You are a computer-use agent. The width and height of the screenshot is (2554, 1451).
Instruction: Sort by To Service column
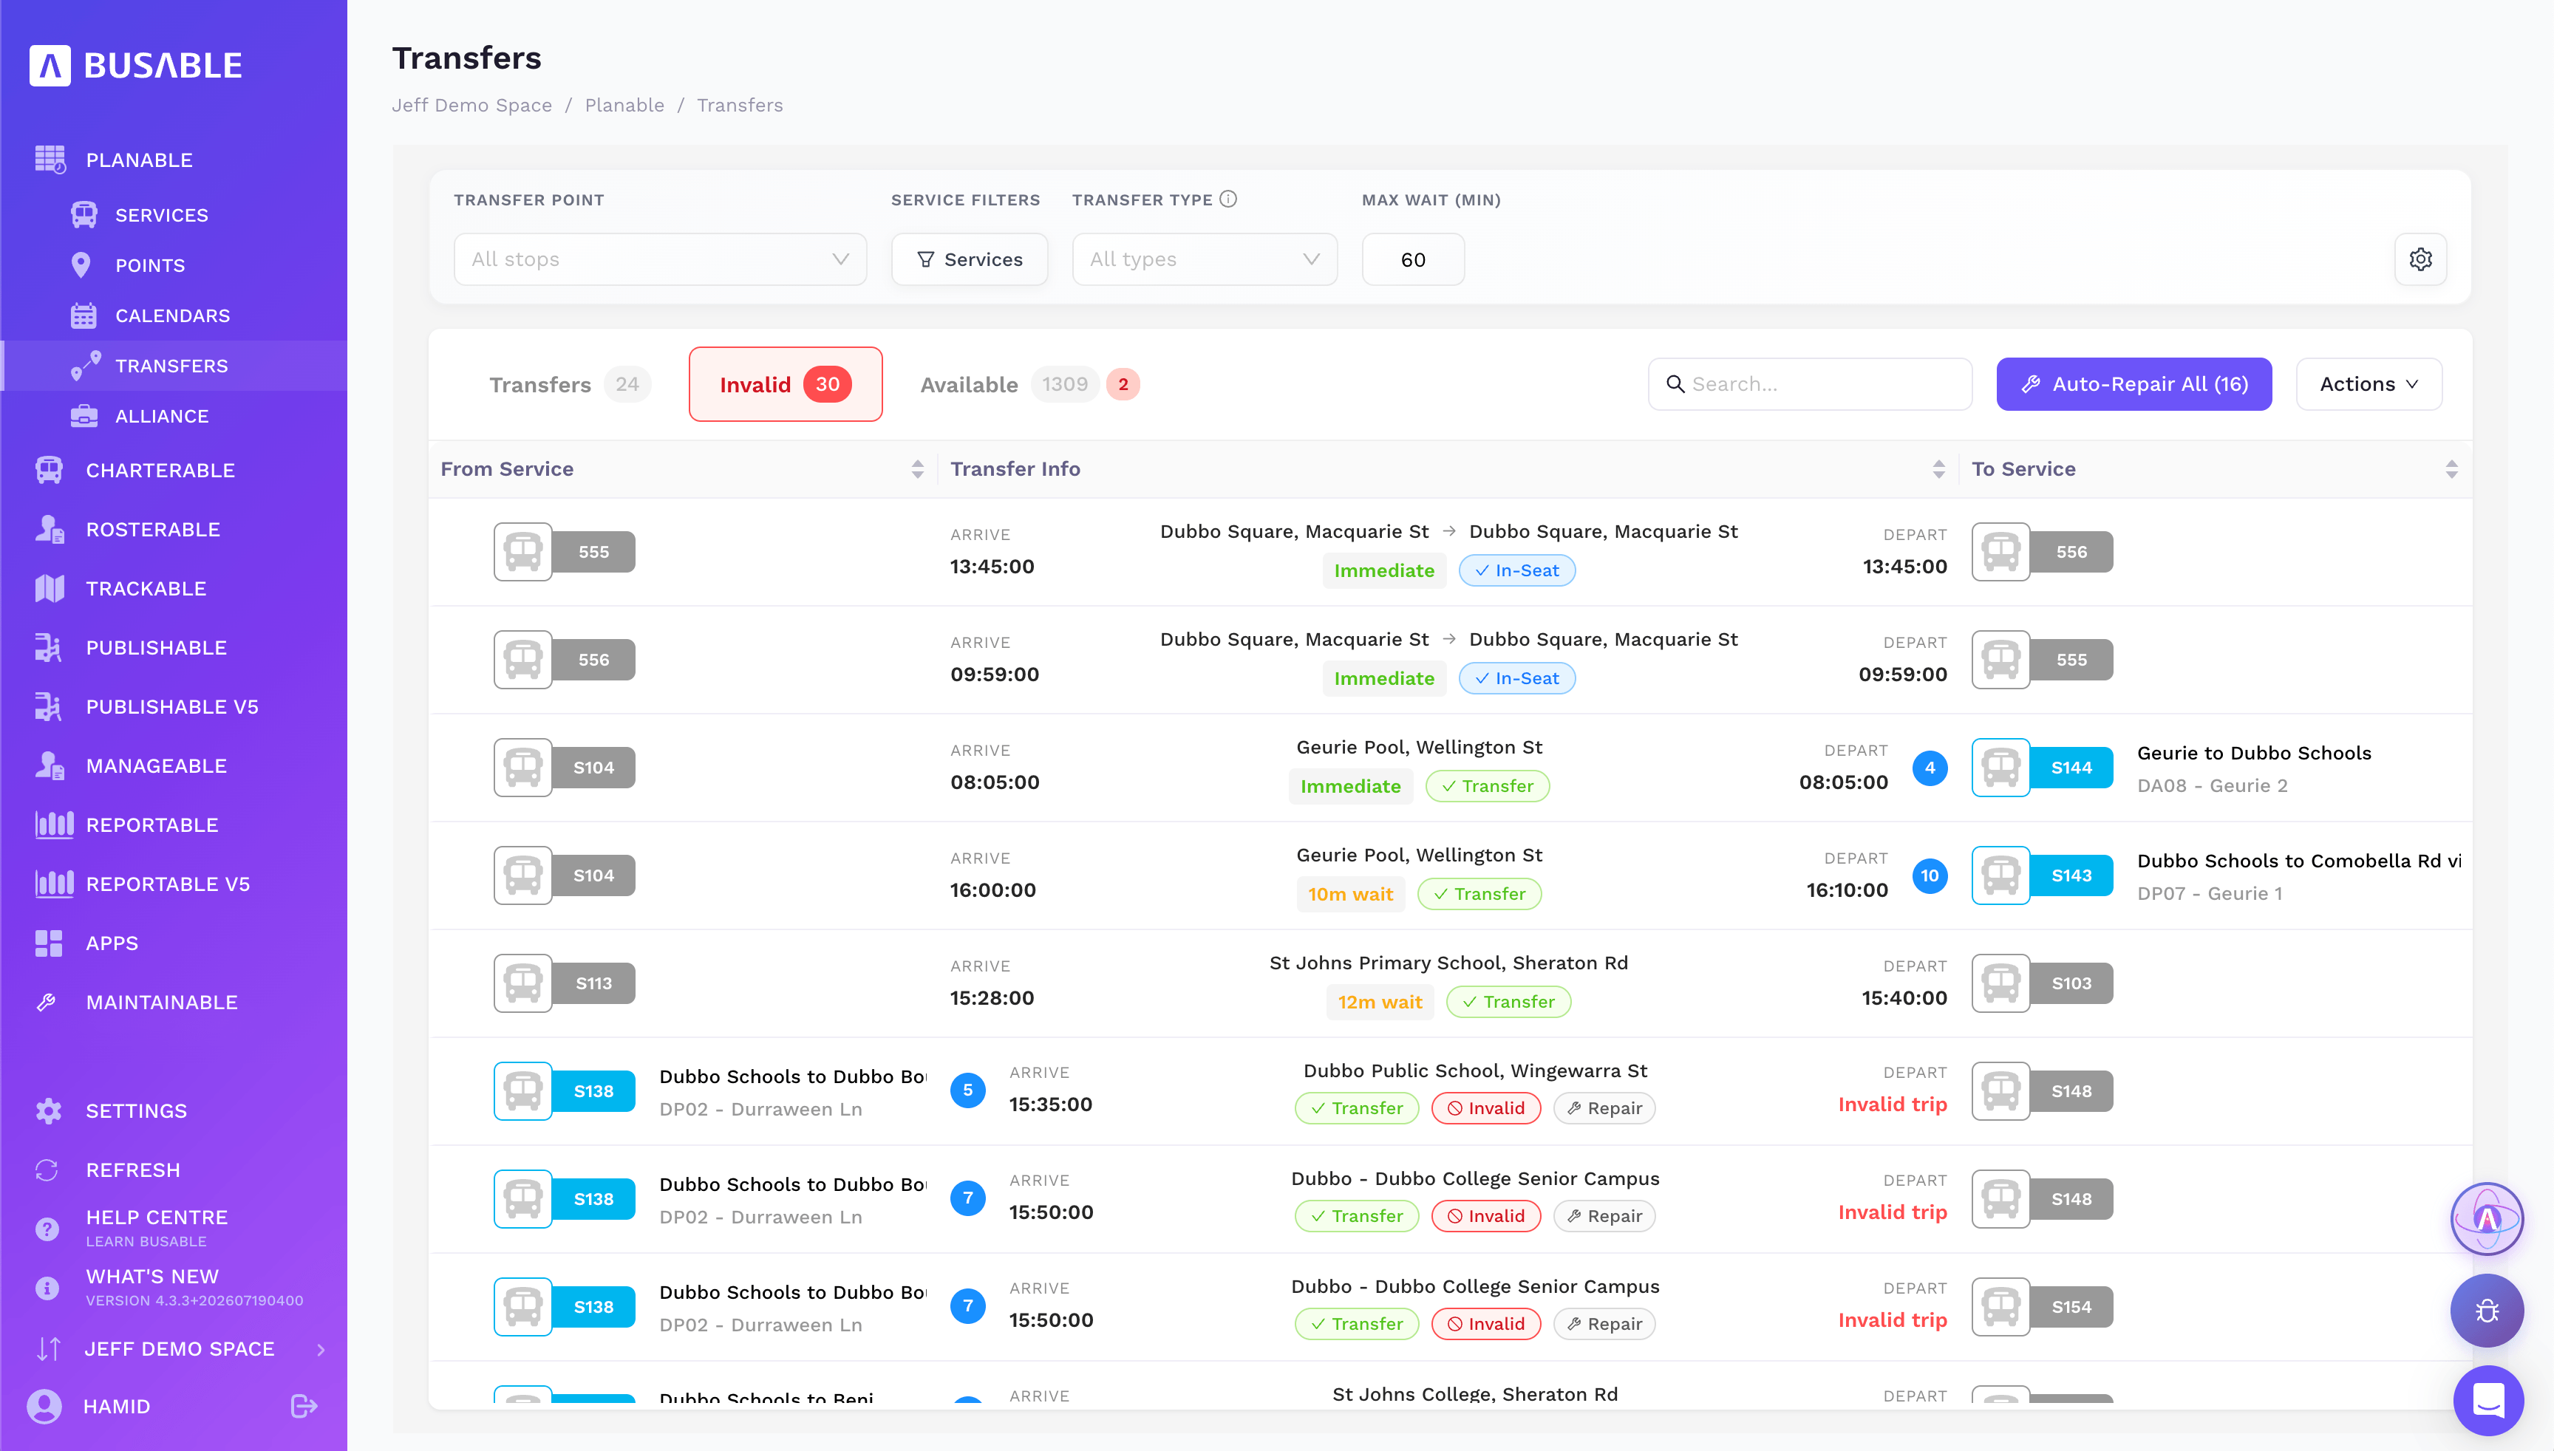(x=2451, y=469)
